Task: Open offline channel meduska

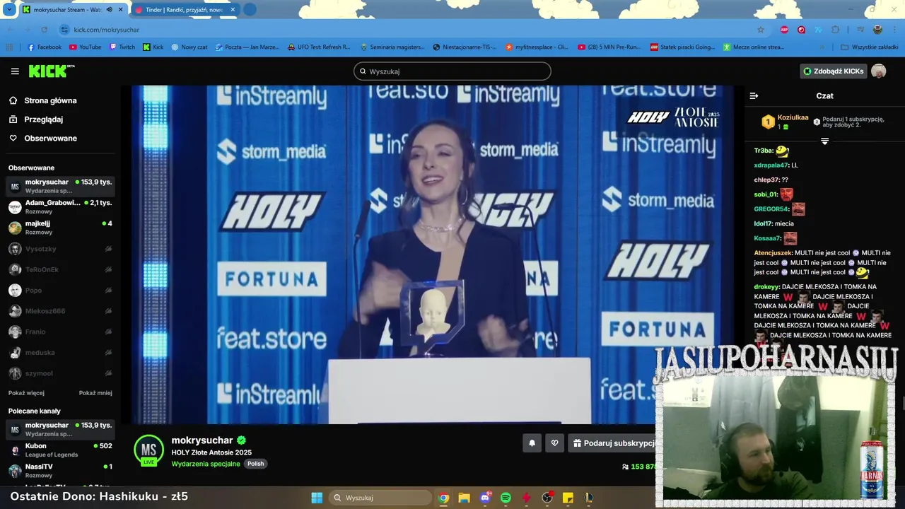Action: (60, 353)
